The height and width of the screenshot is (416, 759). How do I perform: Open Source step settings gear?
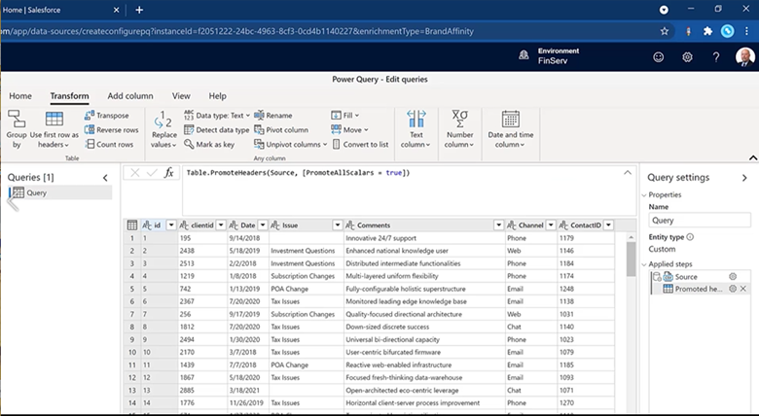click(x=733, y=277)
